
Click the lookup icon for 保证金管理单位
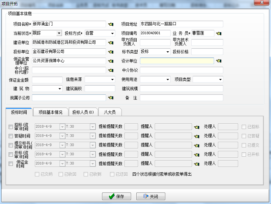pyautogui.click(x=110, y=61)
